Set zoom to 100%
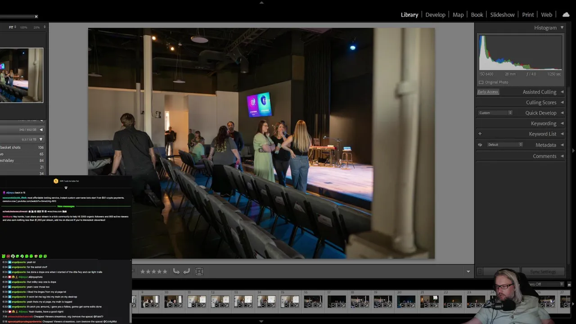Viewport: 576px width, 324px height. pos(23,27)
